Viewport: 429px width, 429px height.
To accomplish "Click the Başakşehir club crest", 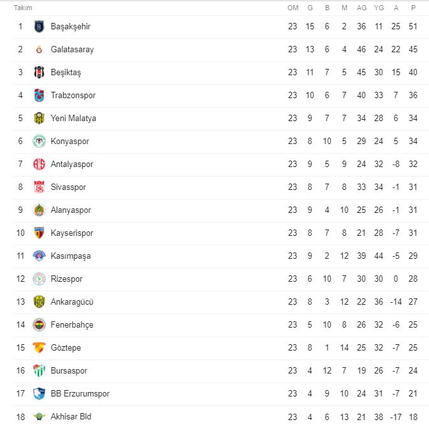I will coord(39,27).
